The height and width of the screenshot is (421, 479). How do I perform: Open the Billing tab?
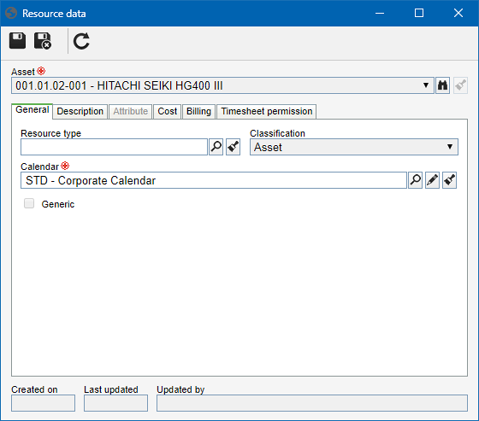[198, 111]
